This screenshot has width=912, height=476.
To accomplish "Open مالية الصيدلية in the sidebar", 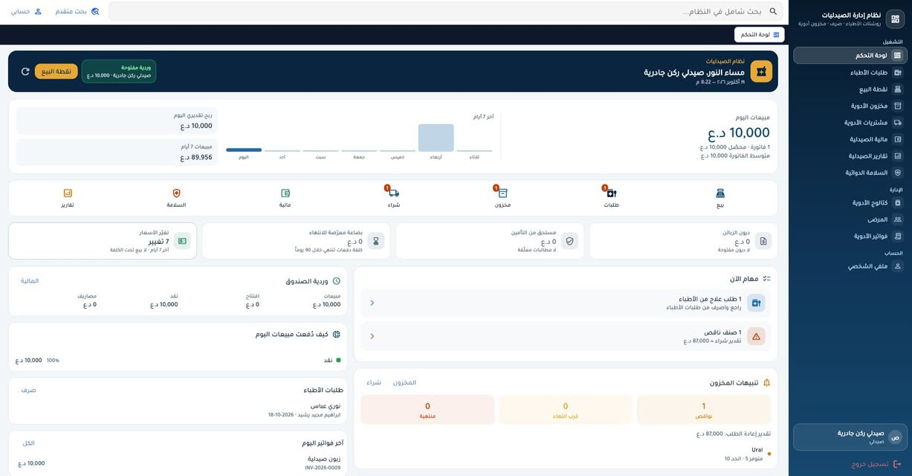I will pos(850,139).
